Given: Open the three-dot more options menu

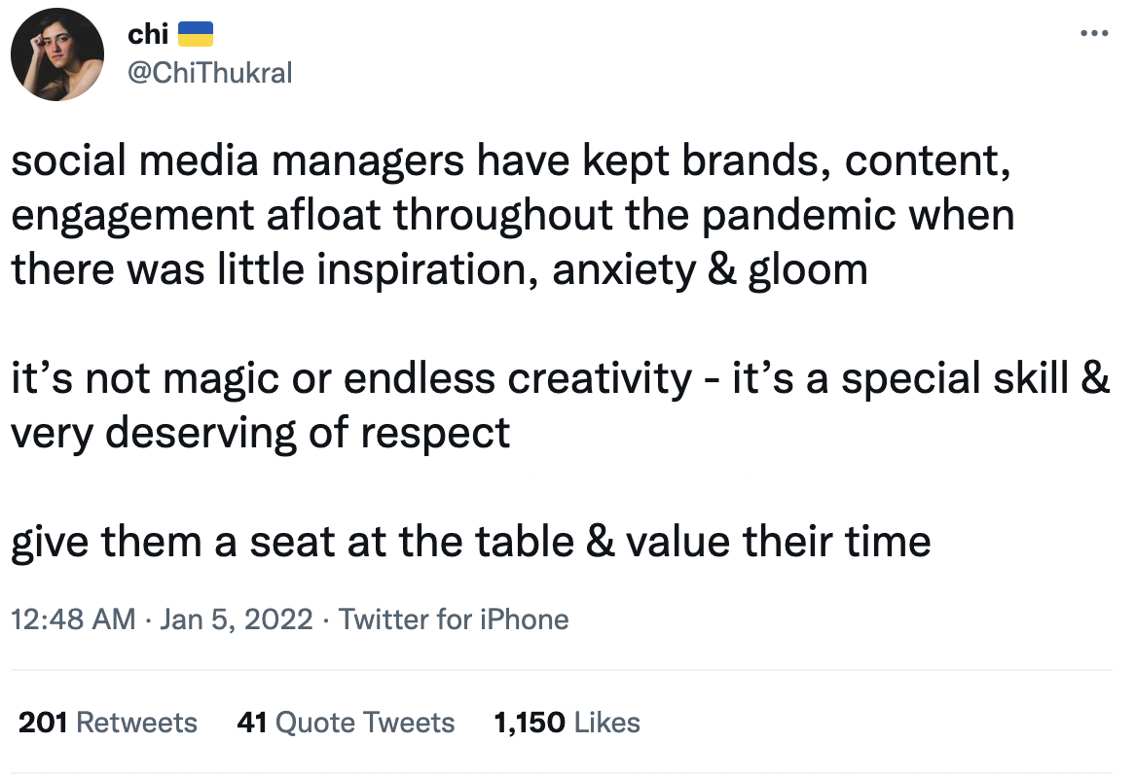Looking at the screenshot, I should click(1094, 35).
